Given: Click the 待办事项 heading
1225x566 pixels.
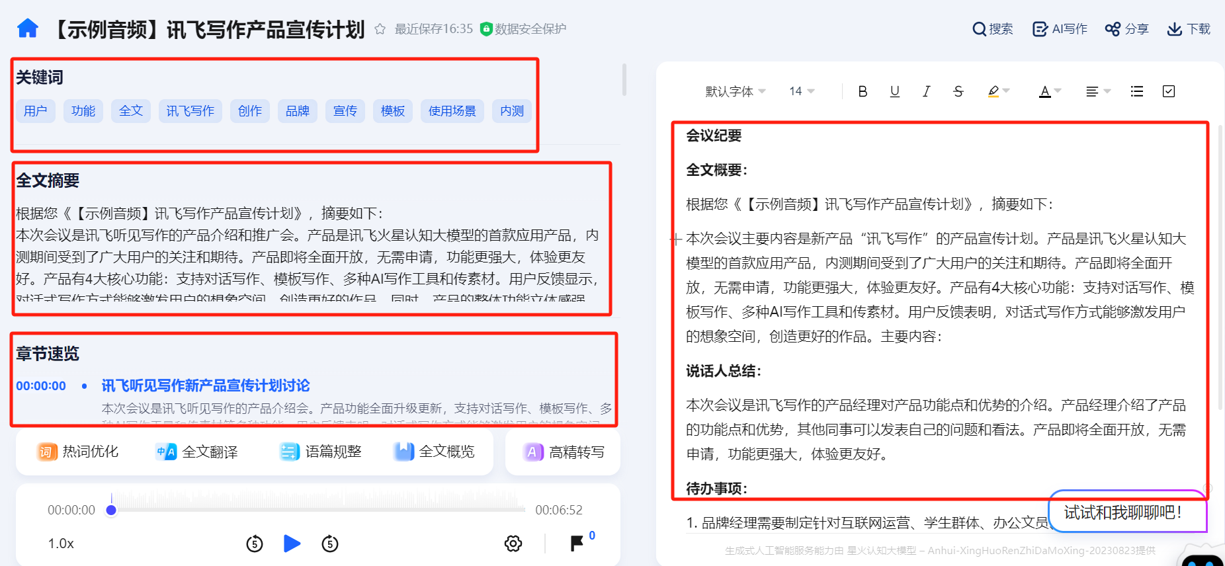Looking at the screenshot, I should point(716,489).
